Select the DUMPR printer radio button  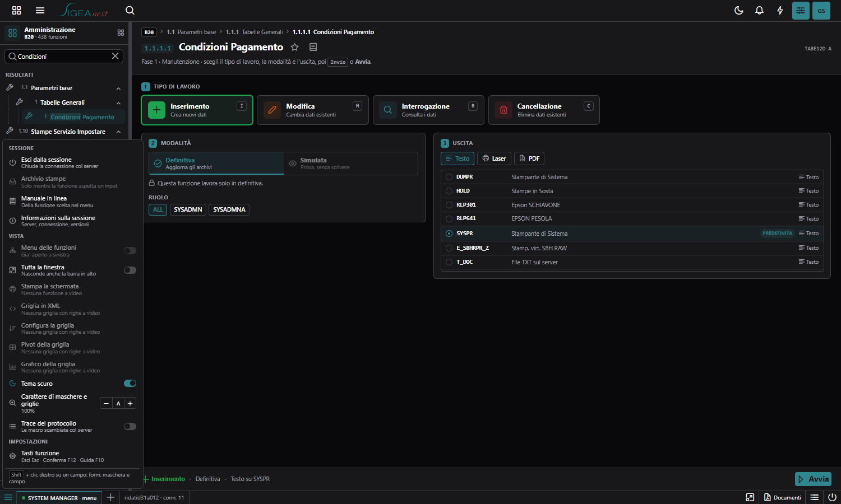(x=449, y=177)
